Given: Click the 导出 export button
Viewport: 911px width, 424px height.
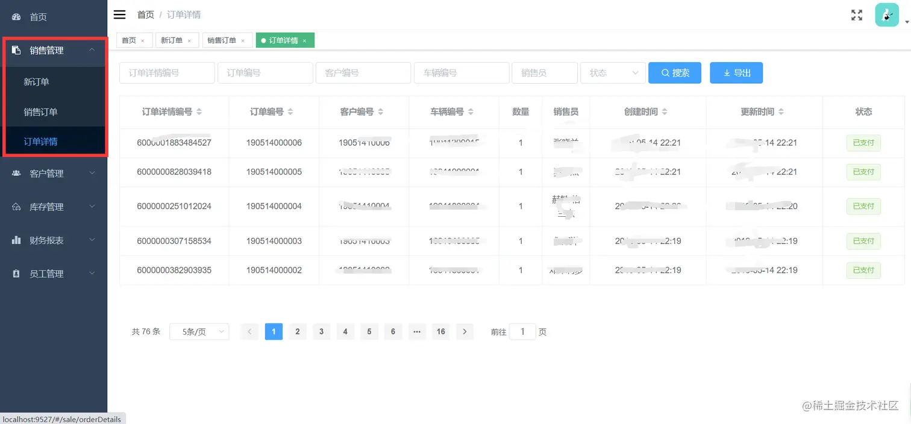Looking at the screenshot, I should point(736,73).
